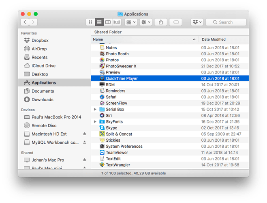
Task: Eject Macintosh HD Ext
Action: point(84,134)
